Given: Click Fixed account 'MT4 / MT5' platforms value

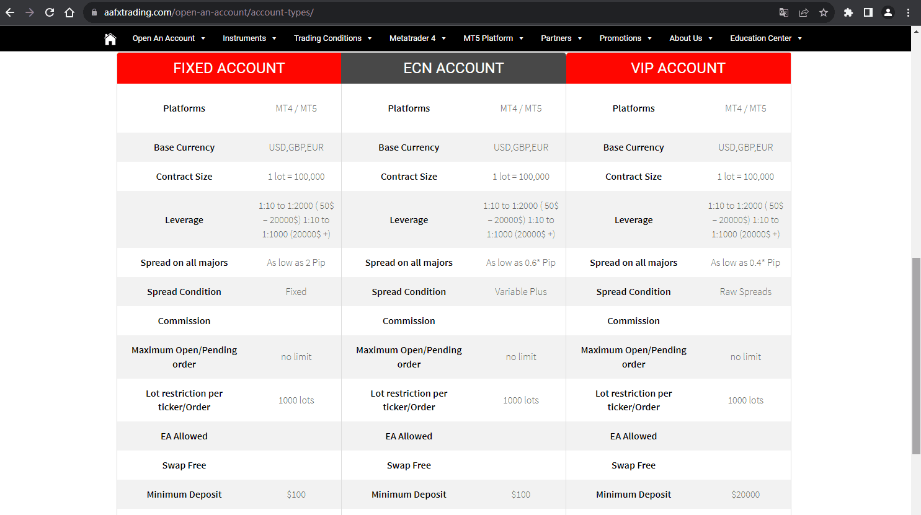Looking at the screenshot, I should click(x=296, y=108).
